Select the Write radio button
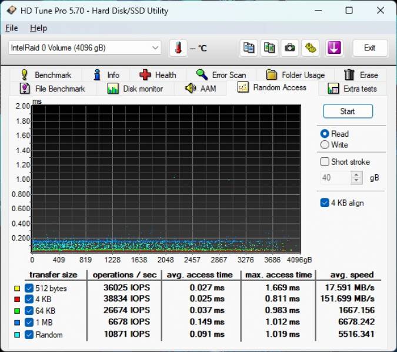Viewport: 397px width, 352px height. coord(325,145)
